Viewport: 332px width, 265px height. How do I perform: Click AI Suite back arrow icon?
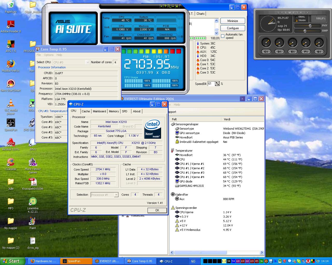coord(162,6)
